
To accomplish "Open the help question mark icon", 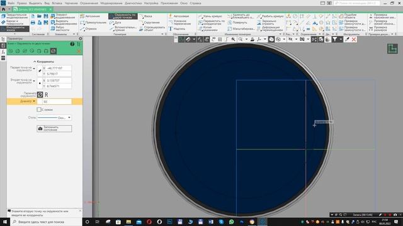I will click(72, 44).
